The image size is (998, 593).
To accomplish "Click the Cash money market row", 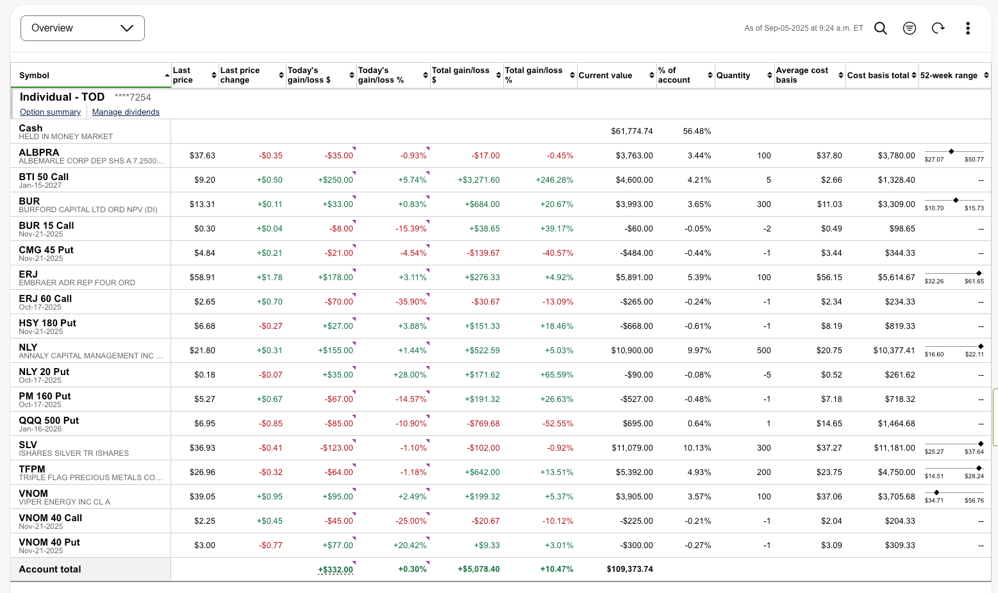I will (501, 131).
